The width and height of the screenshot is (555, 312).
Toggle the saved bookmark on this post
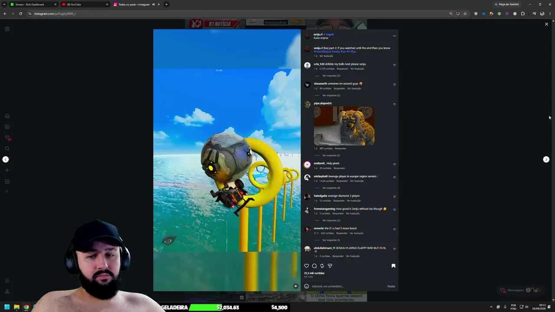click(393, 266)
